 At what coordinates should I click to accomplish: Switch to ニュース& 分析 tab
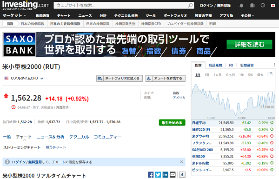click(x=50, y=137)
